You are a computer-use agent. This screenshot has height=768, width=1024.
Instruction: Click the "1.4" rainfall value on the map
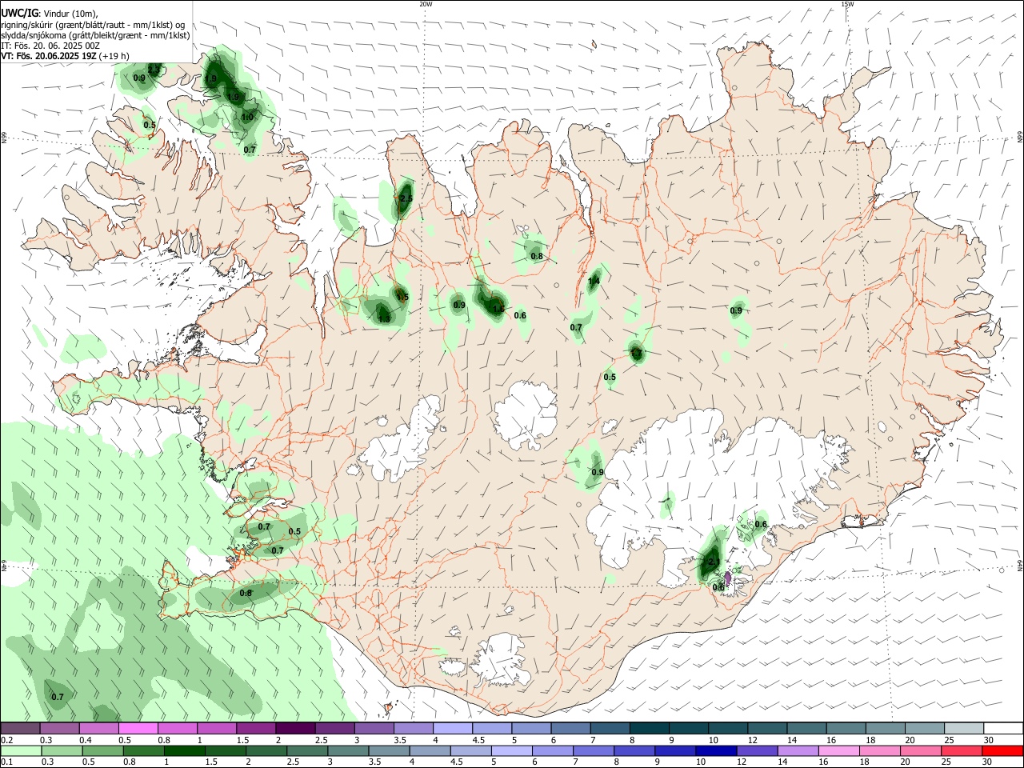tap(594, 281)
